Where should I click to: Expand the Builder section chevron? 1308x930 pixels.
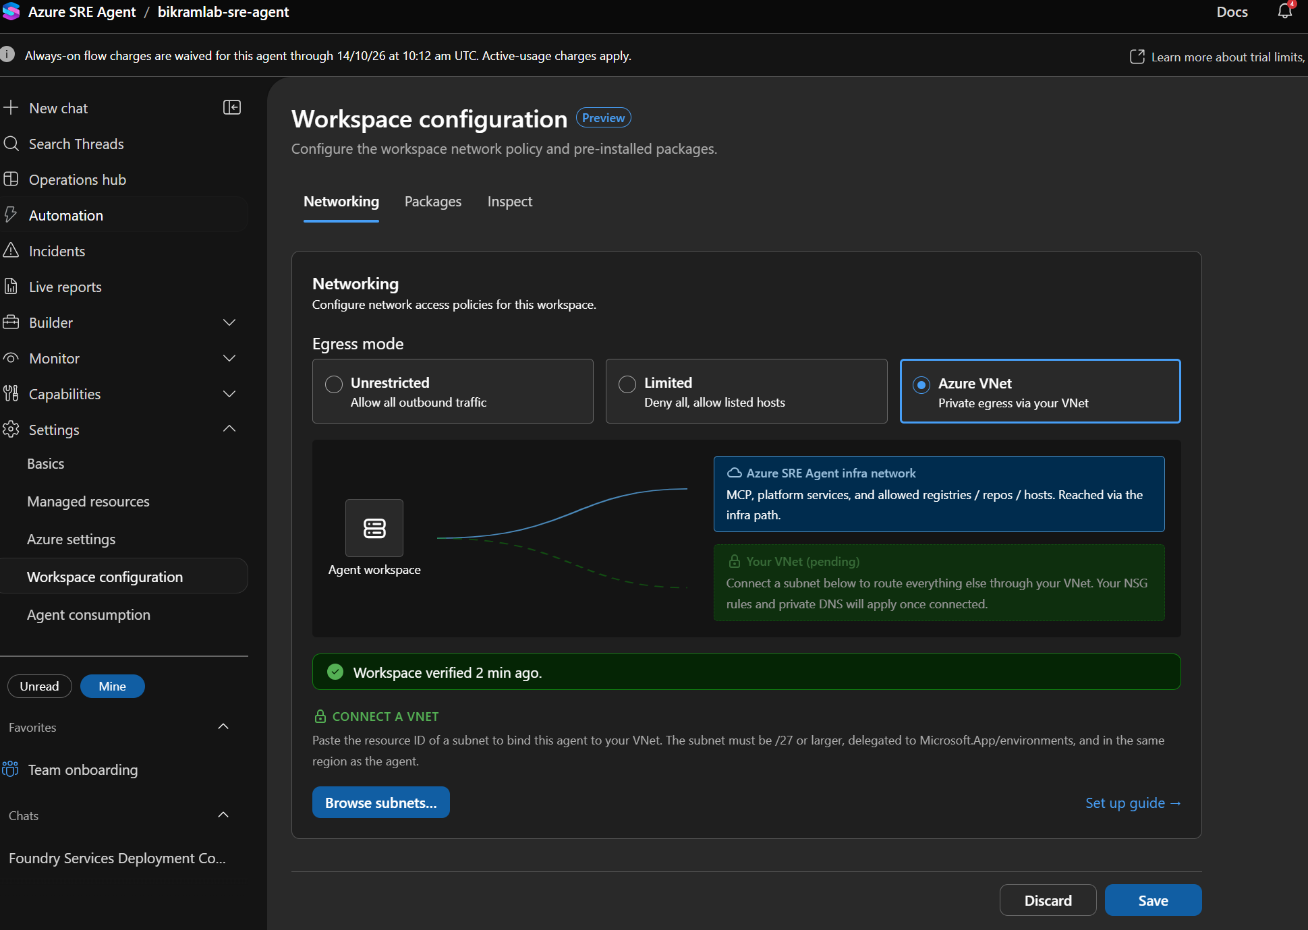tap(229, 322)
